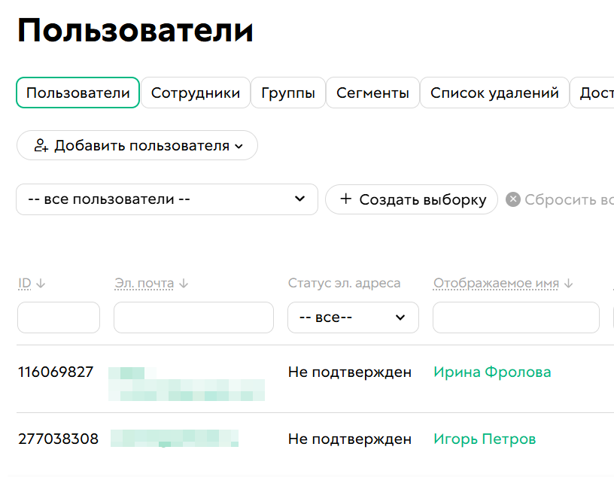
Task: Open the Список удалений tab
Action: (x=494, y=92)
